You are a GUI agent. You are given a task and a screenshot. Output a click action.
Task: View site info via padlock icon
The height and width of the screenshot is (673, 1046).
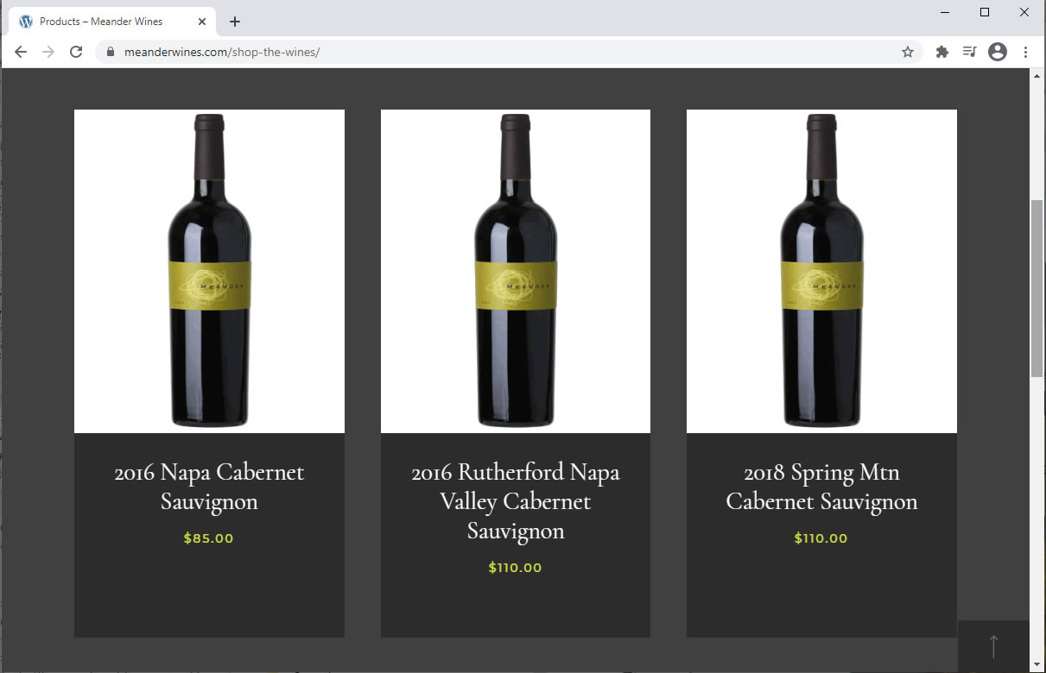[110, 52]
